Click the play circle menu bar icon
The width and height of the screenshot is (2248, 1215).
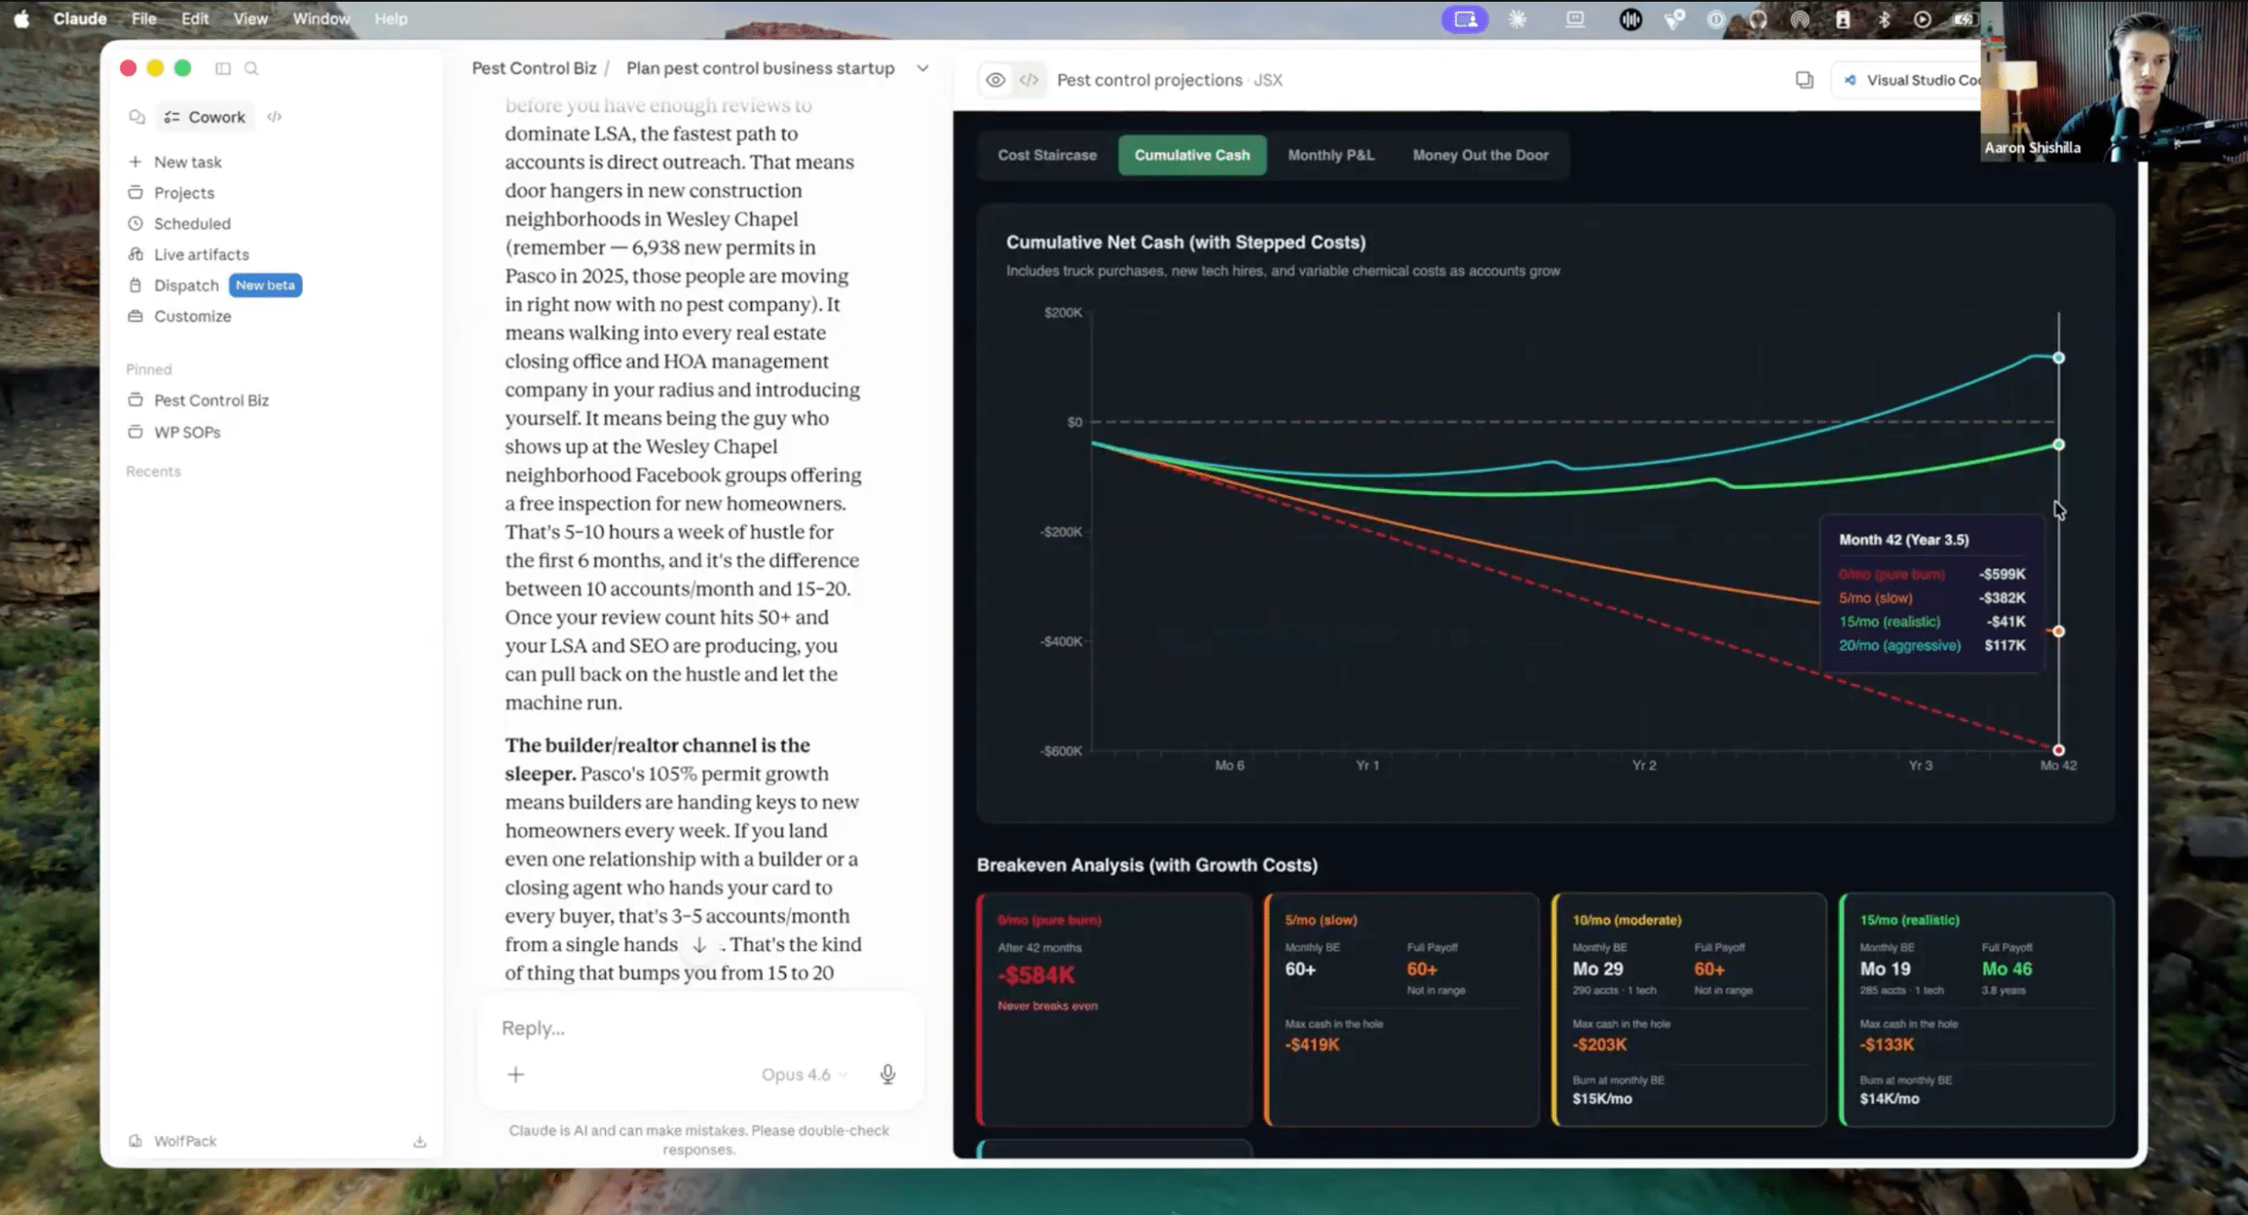tap(1922, 19)
